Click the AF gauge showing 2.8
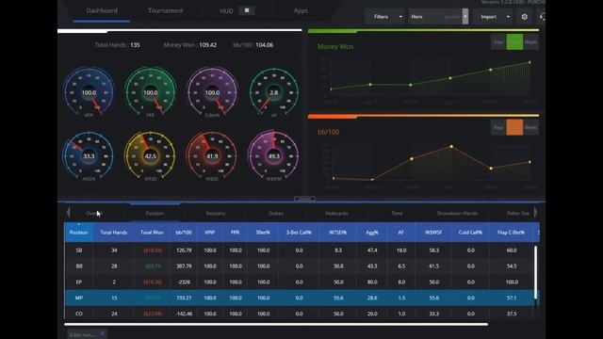 273,92
